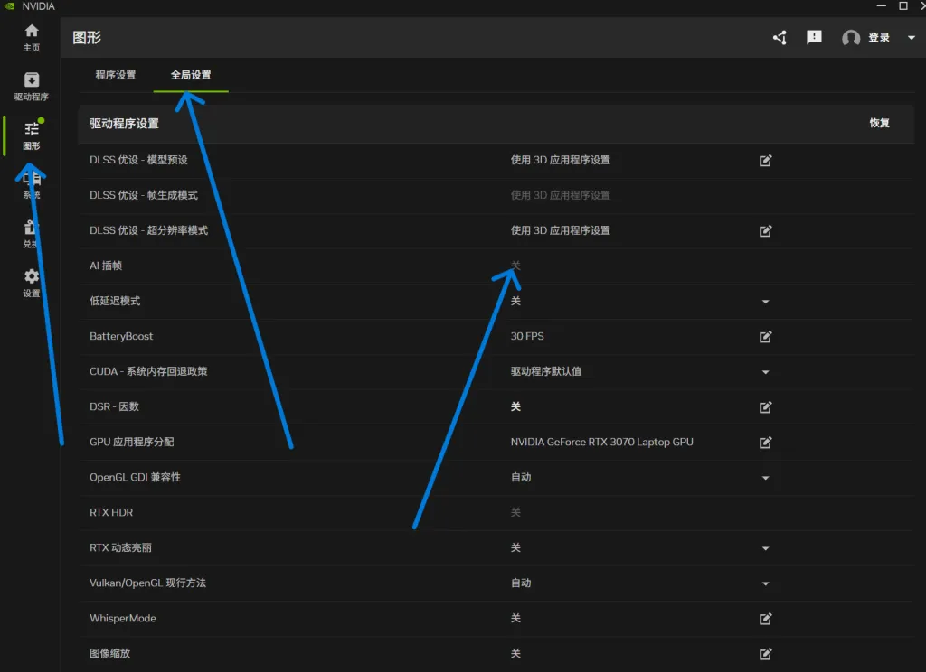Screen dimensions: 926x672
Task: Select the 图形 graphics sidebar icon
Action: click(32, 135)
